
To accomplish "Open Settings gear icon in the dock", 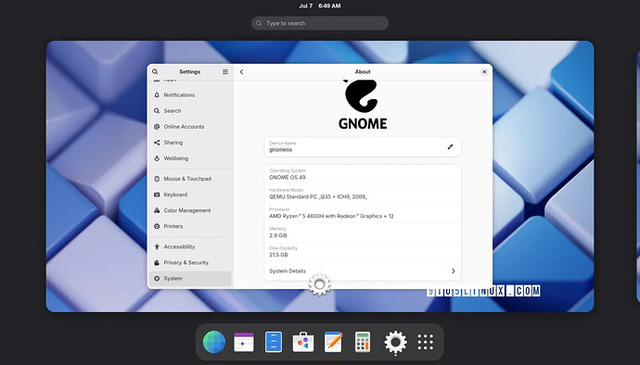I will click(395, 342).
